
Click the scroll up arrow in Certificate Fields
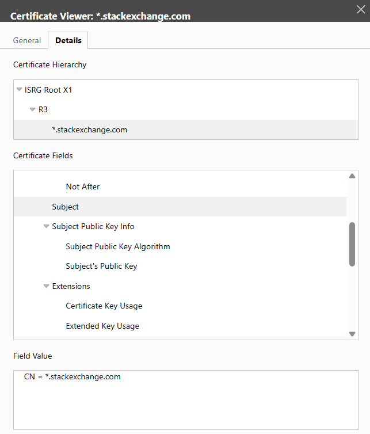click(352, 176)
